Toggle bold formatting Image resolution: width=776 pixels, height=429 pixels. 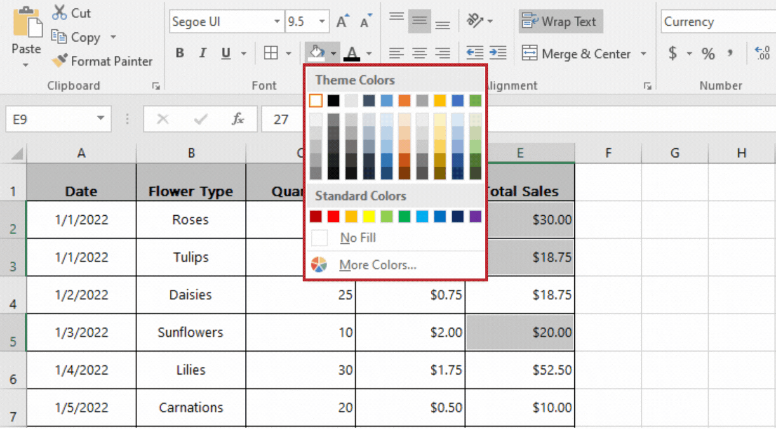(x=180, y=53)
